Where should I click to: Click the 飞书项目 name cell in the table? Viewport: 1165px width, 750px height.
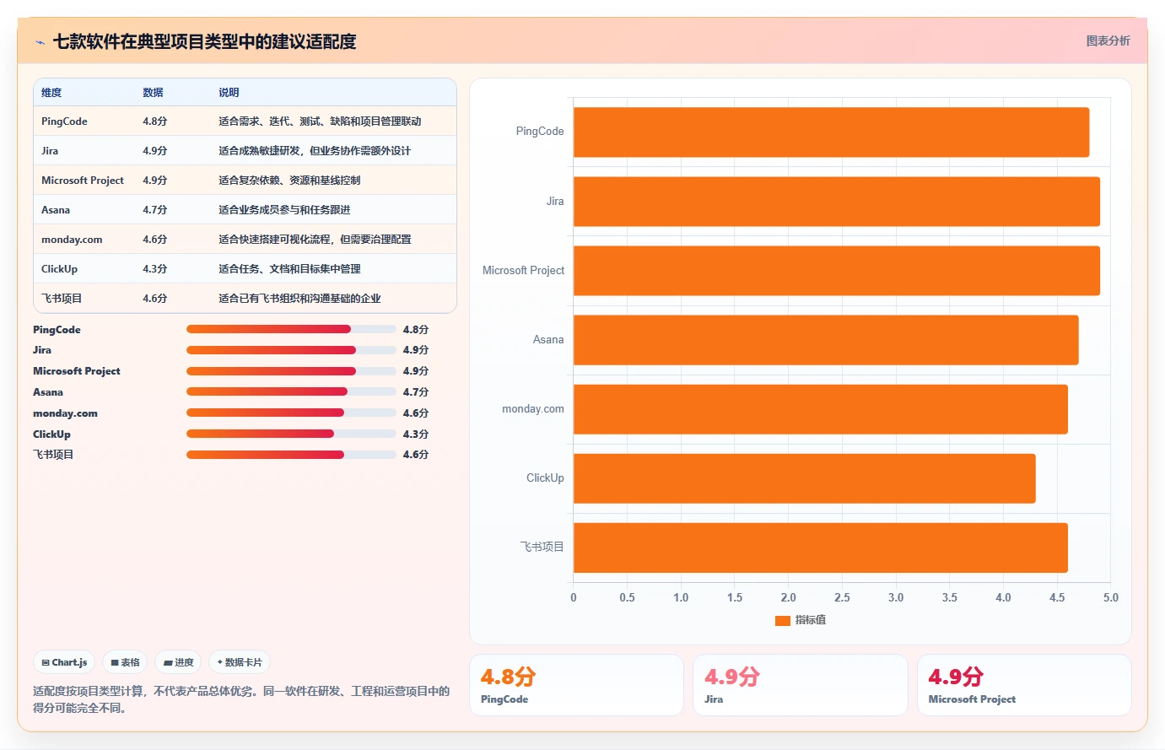(62, 299)
